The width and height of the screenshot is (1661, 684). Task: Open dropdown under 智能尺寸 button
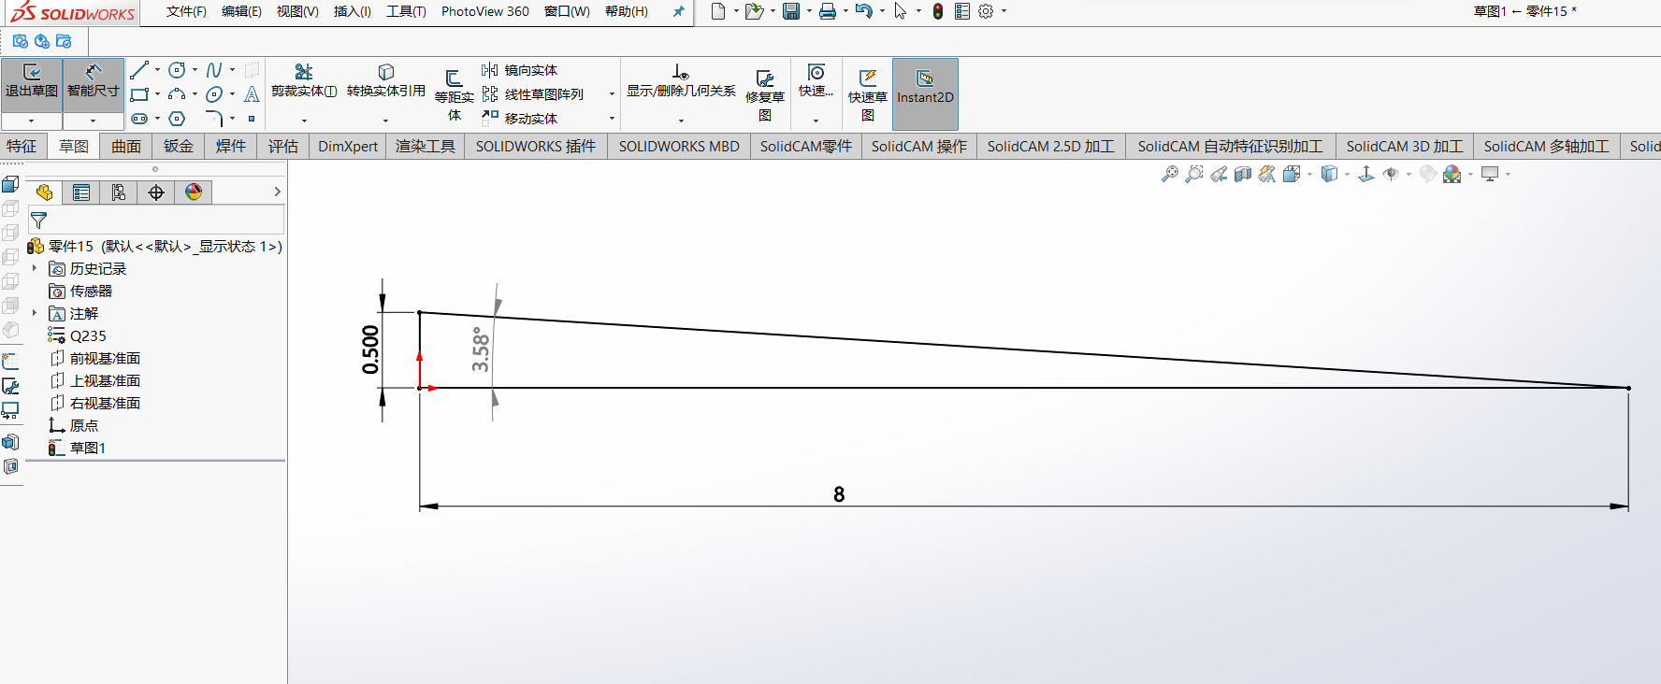coord(94,121)
